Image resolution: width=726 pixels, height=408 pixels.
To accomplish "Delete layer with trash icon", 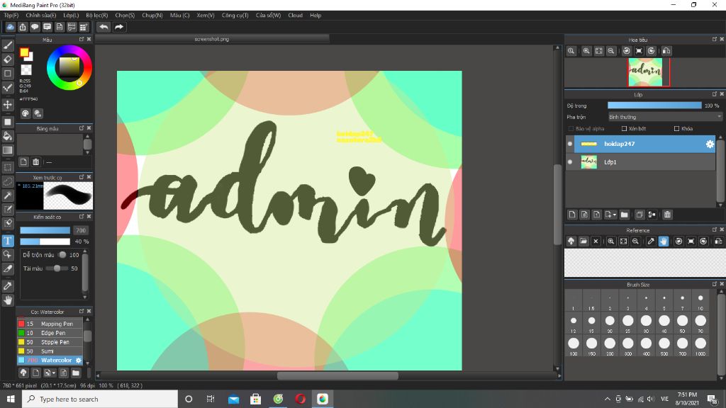I will coord(666,214).
